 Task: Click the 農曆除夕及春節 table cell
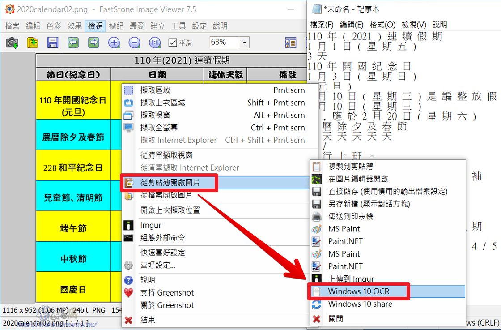pyautogui.click(x=73, y=135)
